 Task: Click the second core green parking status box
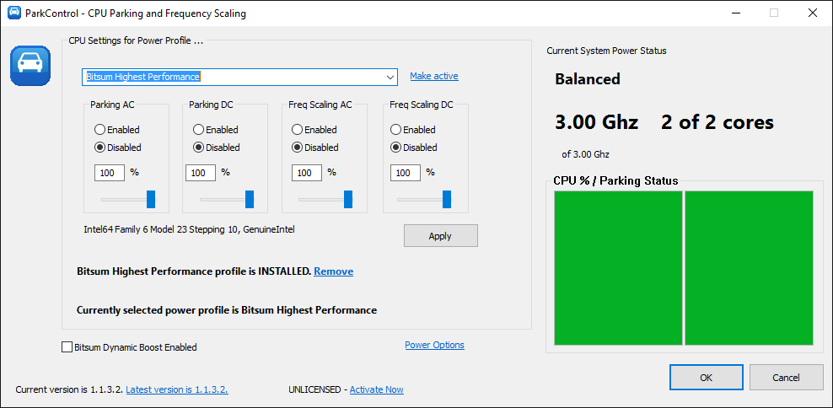point(749,268)
